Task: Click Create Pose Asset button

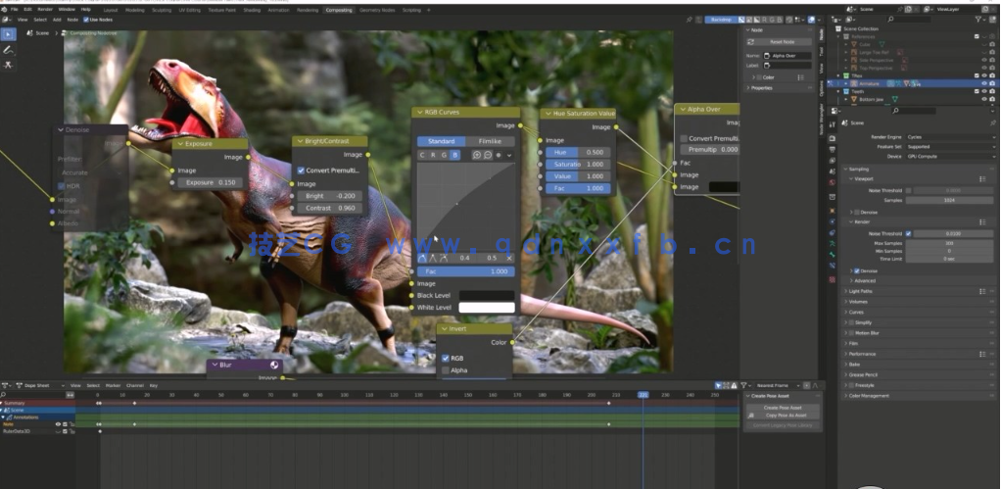Action: 783,408
